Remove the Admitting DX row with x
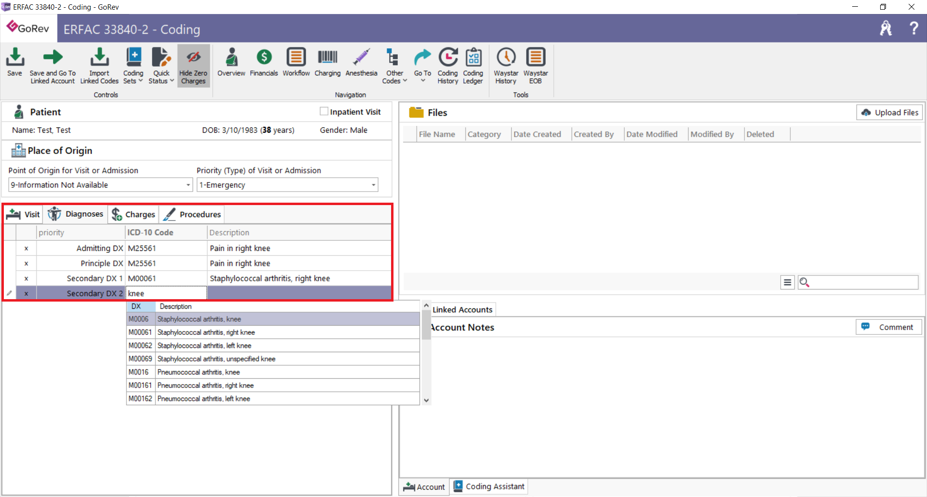This screenshot has height=497, width=927. pyautogui.click(x=26, y=248)
